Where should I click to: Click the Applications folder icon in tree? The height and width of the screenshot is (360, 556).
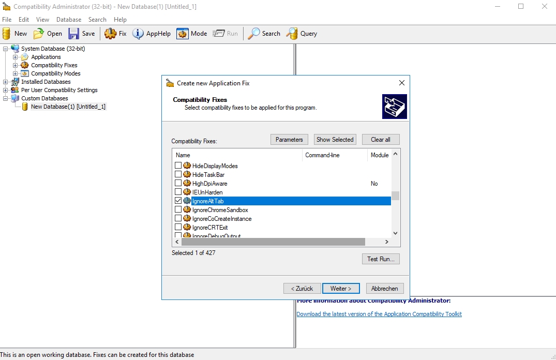click(25, 57)
